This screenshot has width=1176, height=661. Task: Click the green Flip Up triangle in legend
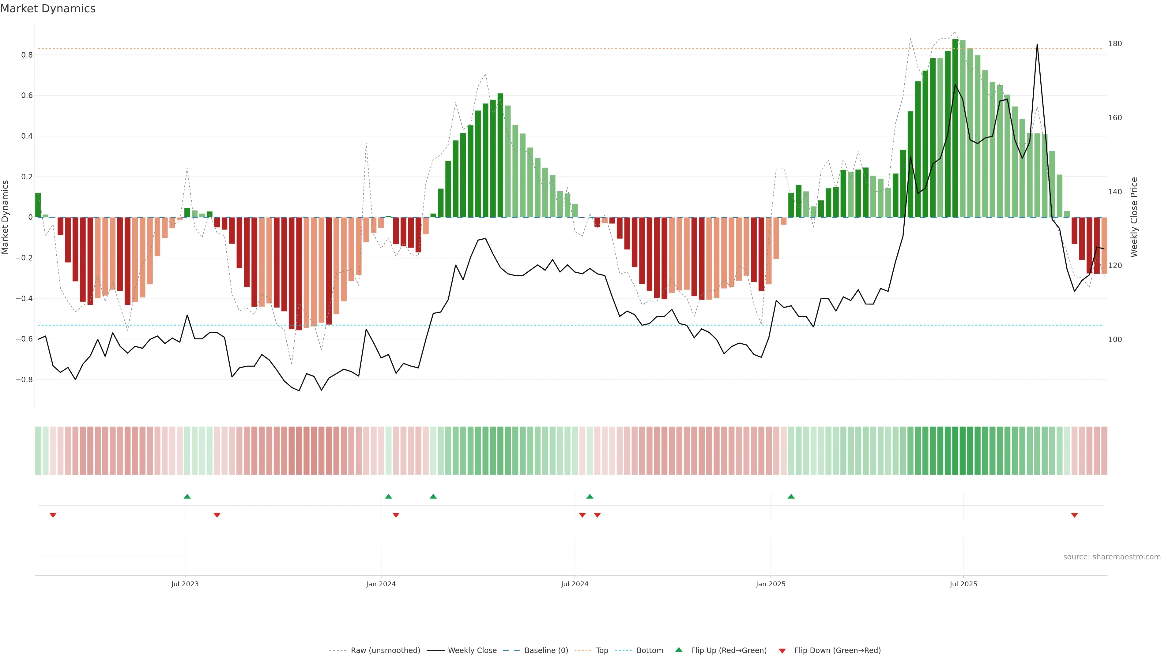pyautogui.click(x=678, y=650)
